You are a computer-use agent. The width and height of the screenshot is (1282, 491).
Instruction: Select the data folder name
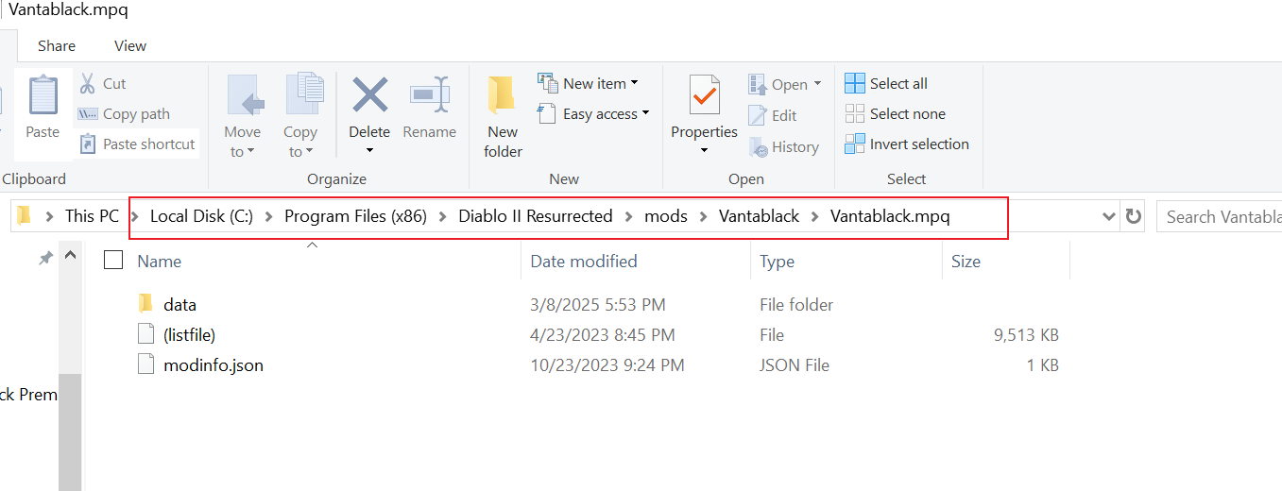pyautogui.click(x=179, y=304)
